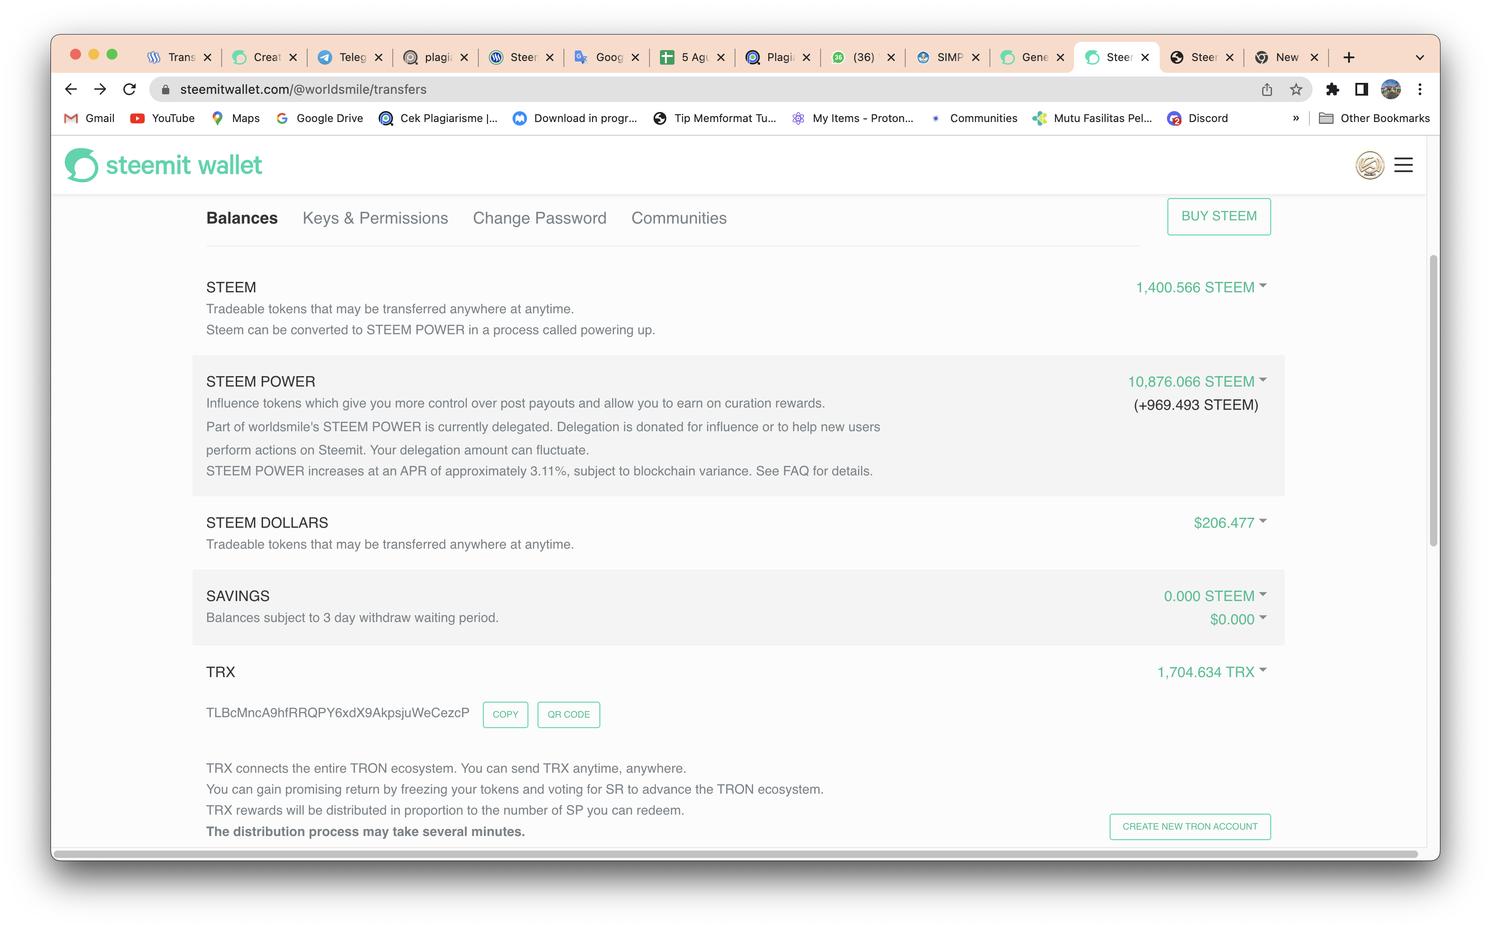
Task: Open the savings 0.000 STEEM dropdown
Action: (x=1215, y=595)
